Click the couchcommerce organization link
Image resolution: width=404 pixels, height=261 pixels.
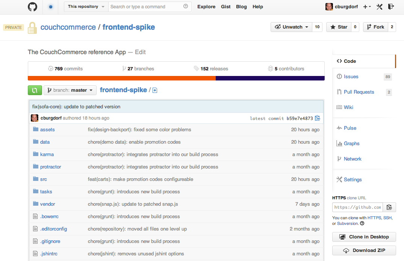(68, 27)
